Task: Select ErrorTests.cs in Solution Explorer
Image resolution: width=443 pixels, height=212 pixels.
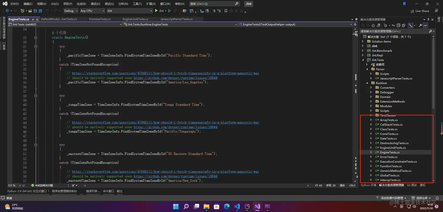Action: (389, 157)
